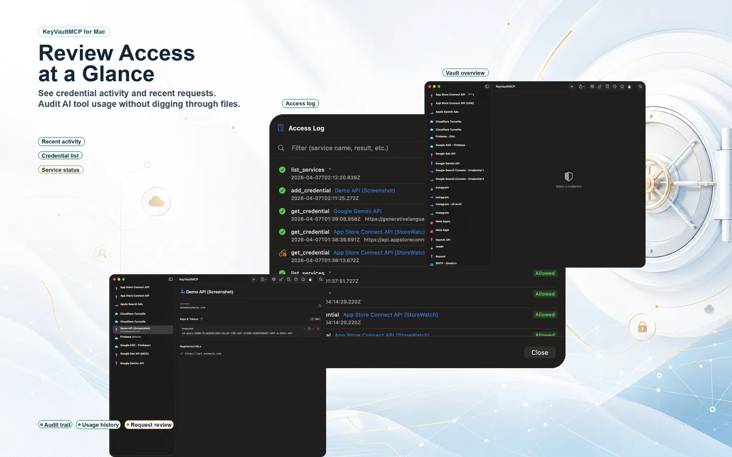This screenshot has width=732, height=457.
Task: Edit the Production key with the pencil icon
Action: click(314, 329)
